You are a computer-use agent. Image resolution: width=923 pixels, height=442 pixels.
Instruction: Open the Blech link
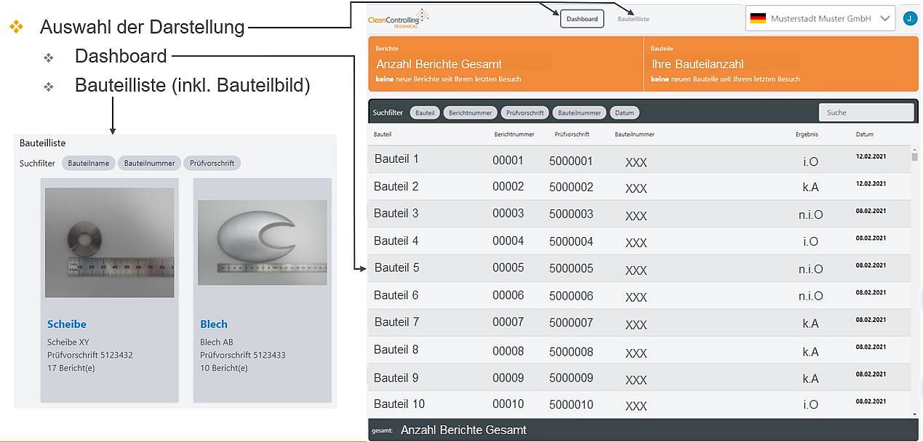coord(214,324)
